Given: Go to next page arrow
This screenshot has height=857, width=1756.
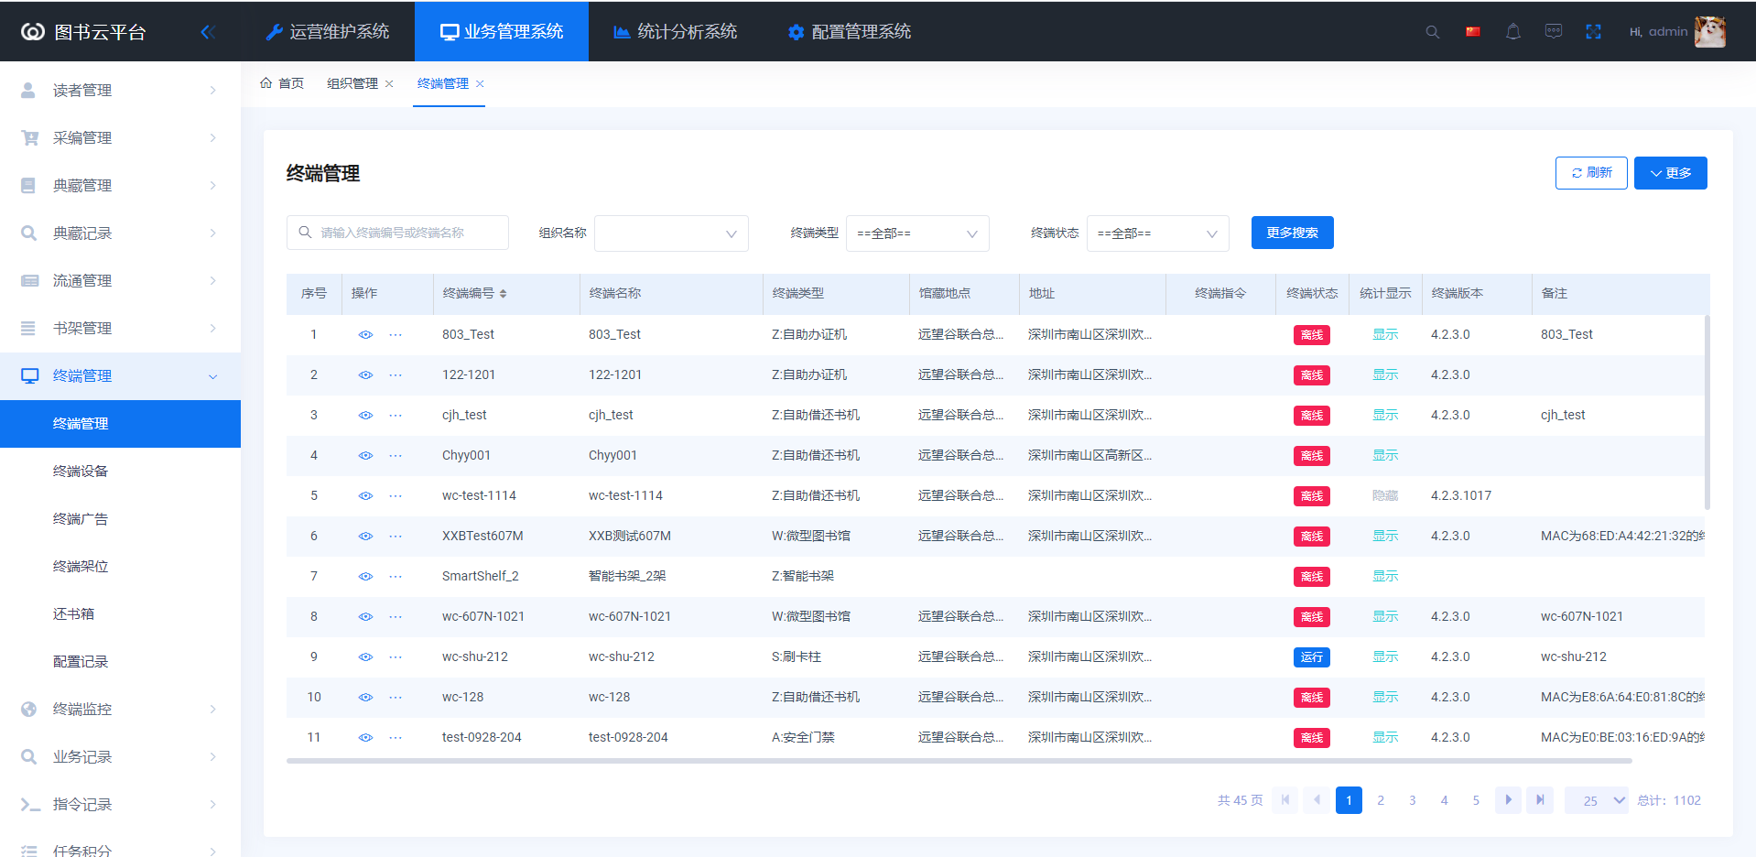Looking at the screenshot, I should point(1508,800).
